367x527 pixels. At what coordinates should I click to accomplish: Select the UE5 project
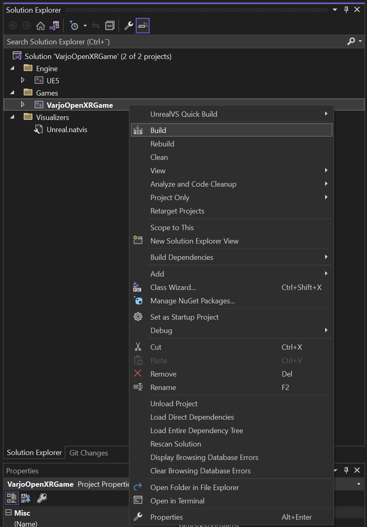click(x=53, y=81)
